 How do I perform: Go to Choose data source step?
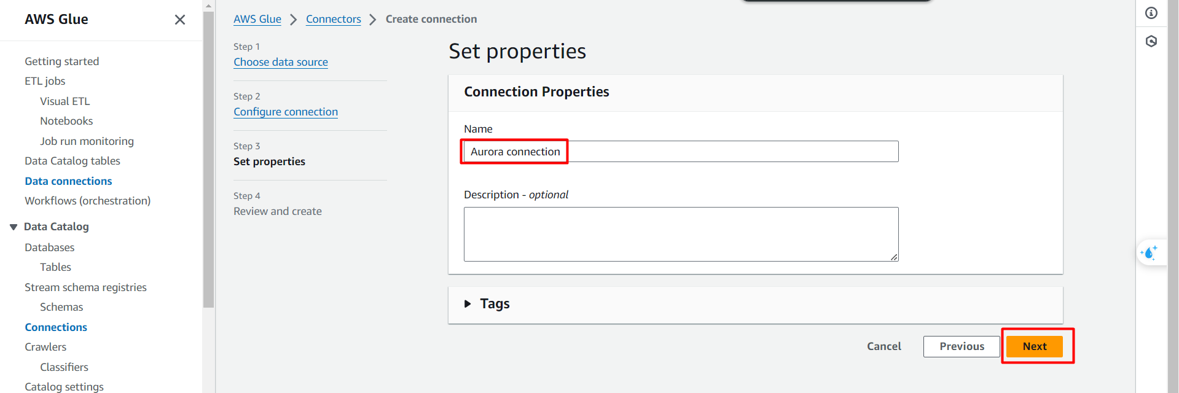click(281, 62)
